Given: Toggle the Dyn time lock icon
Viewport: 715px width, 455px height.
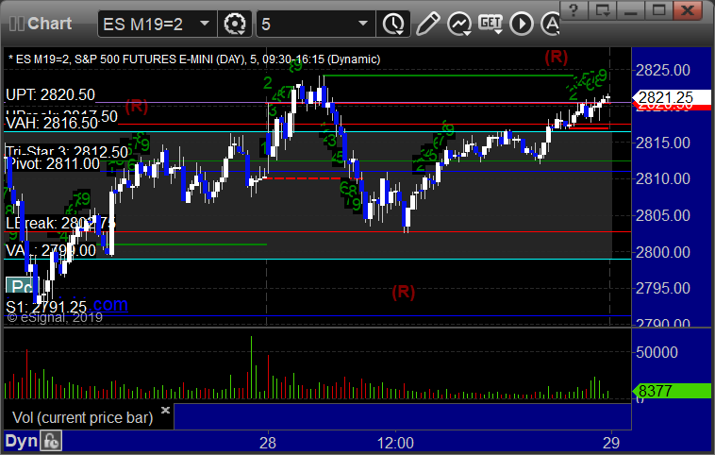Looking at the screenshot, I should [x=51, y=441].
